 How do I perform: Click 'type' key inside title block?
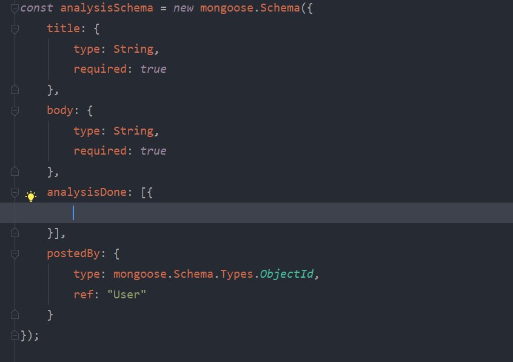(x=87, y=49)
